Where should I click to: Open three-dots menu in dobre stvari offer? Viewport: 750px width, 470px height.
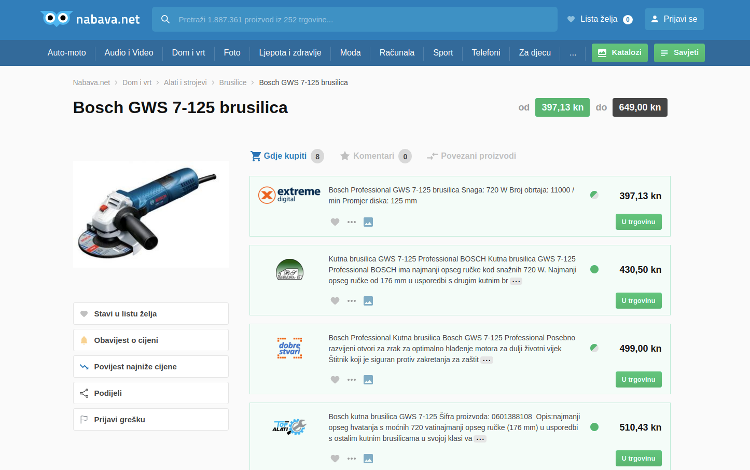[352, 380]
